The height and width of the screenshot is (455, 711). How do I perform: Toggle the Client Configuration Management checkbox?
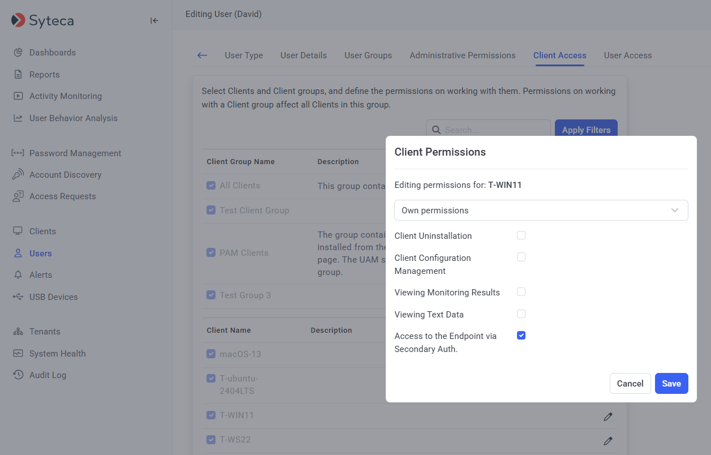521,257
